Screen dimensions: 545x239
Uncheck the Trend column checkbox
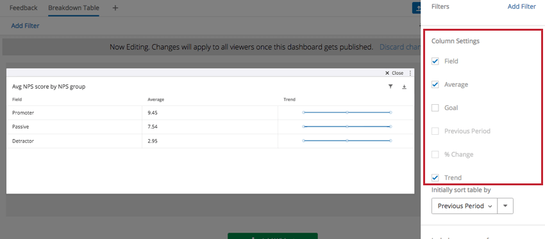click(435, 178)
